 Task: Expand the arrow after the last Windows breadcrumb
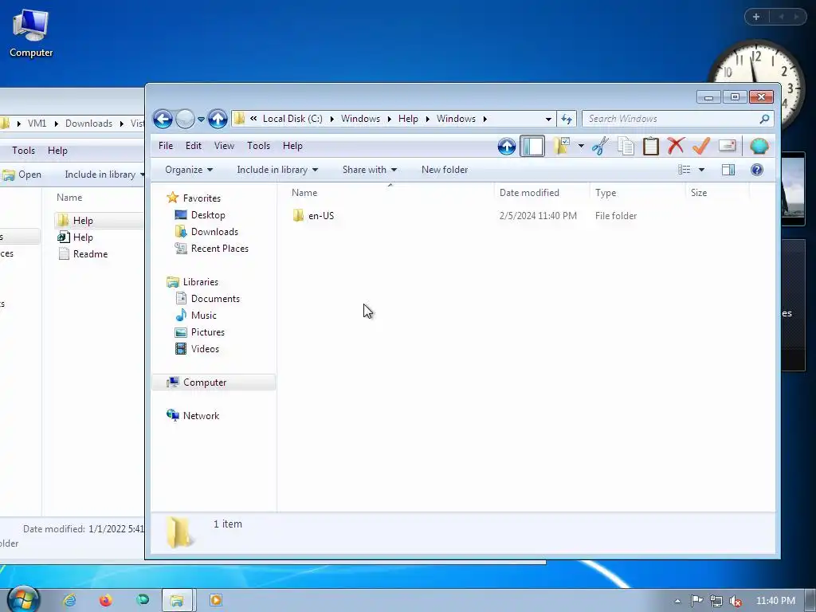(x=485, y=120)
